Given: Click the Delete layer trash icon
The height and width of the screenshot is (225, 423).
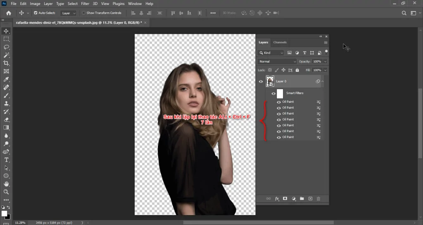Looking at the screenshot, I should (x=318, y=199).
